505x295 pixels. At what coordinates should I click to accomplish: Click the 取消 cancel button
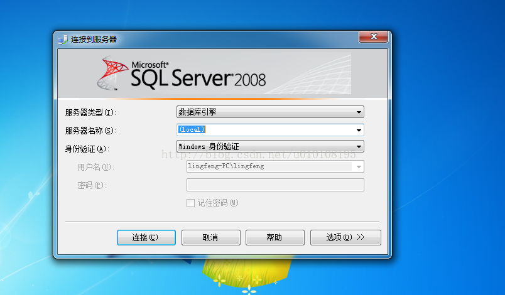[211, 237]
